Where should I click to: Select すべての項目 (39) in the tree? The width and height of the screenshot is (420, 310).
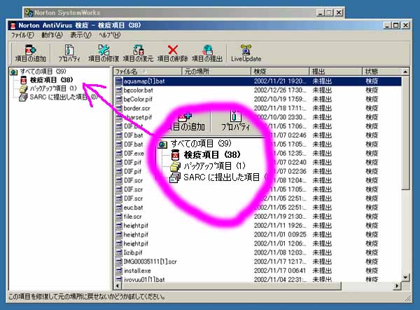click(43, 72)
